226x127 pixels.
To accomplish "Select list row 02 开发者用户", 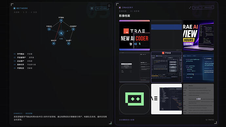I will (24, 57).
